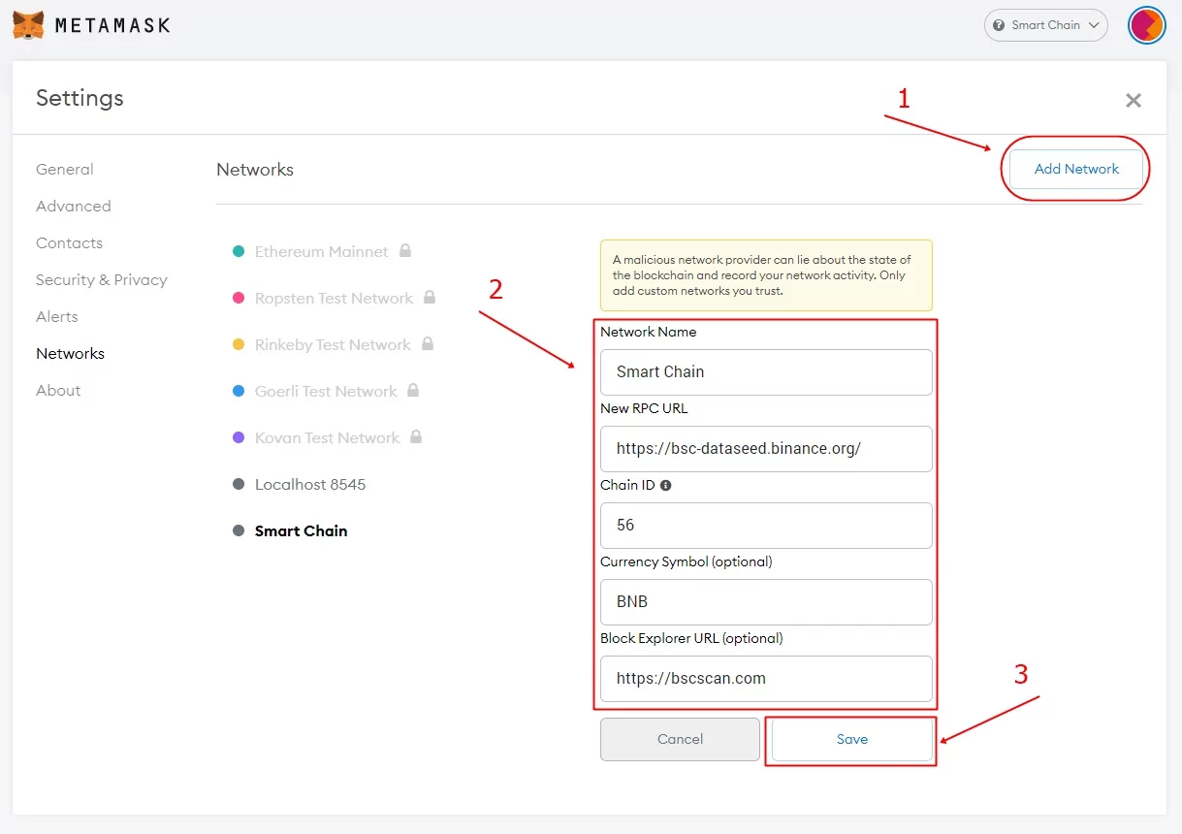Viewport: 1182px width, 834px height.
Task: Click the Add Network button
Action: coord(1076,169)
